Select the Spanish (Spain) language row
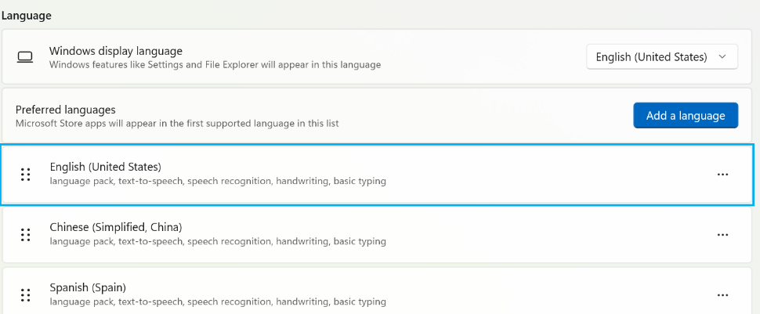The image size is (760, 314). [x=378, y=291]
